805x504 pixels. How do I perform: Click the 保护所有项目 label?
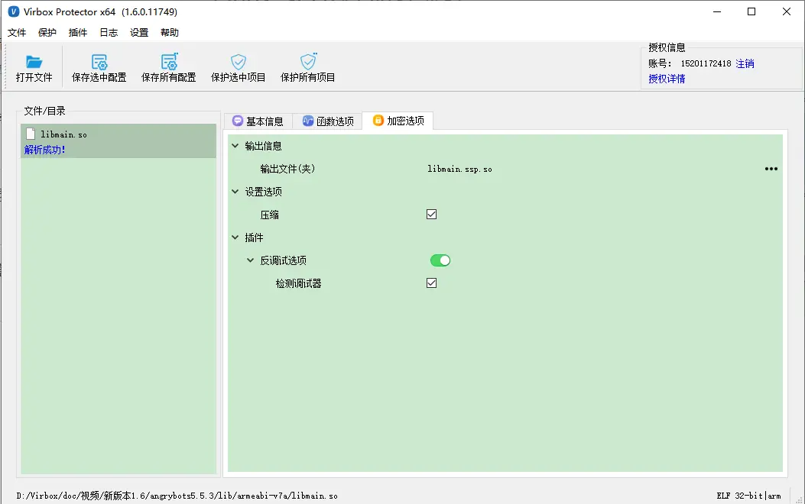click(x=307, y=77)
